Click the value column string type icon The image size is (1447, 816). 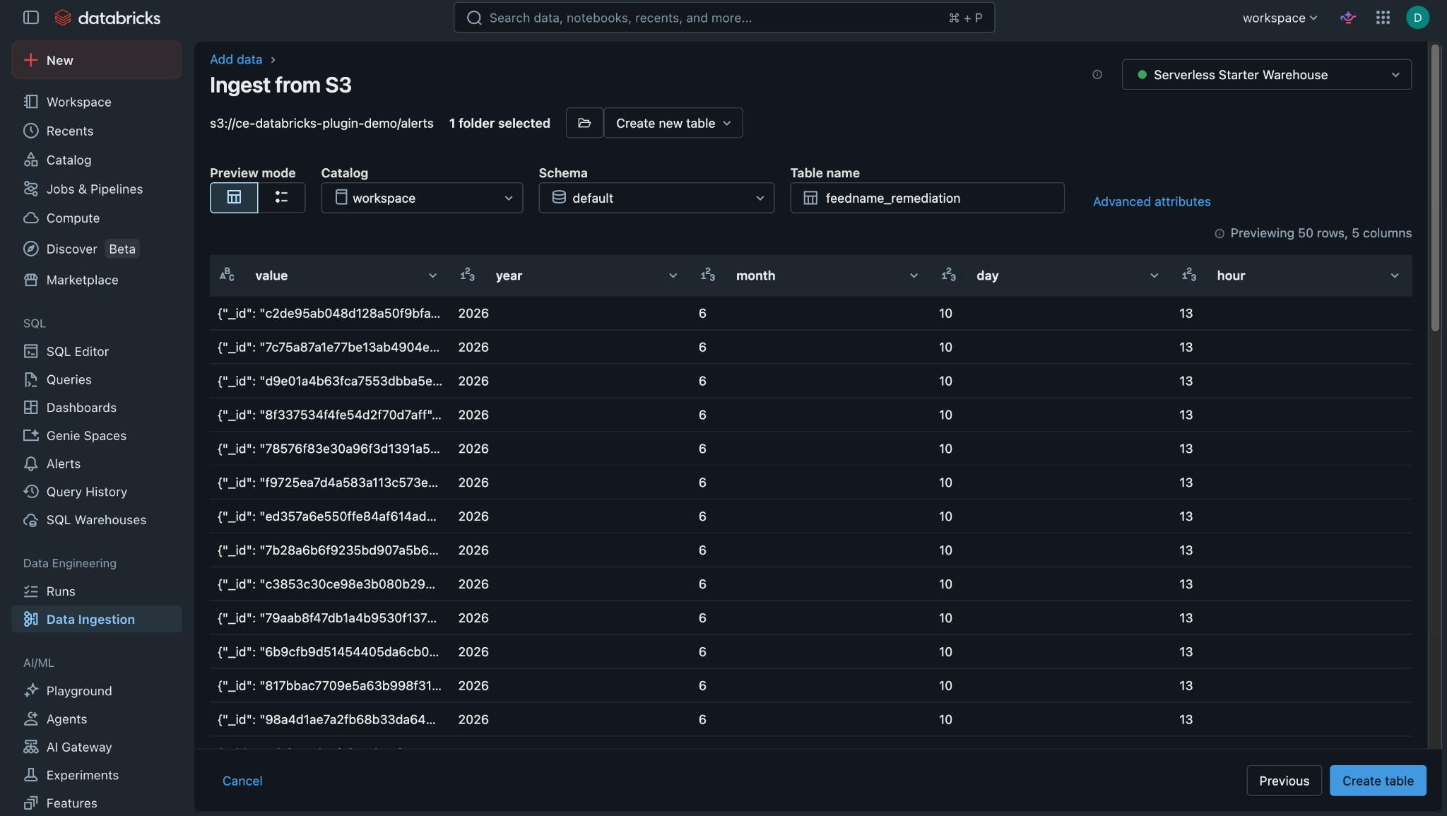pyautogui.click(x=227, y=275)
